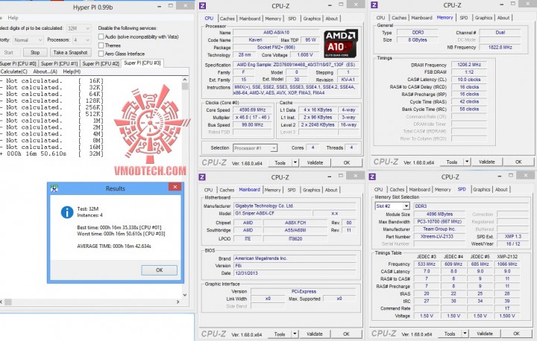Expand Tools arrow in SPD tab window

[x=465, y=334]
